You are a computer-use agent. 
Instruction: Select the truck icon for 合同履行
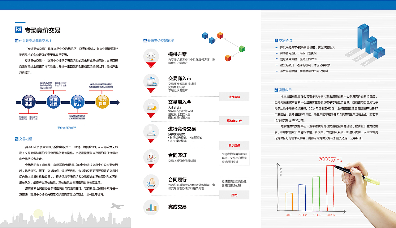151,182
